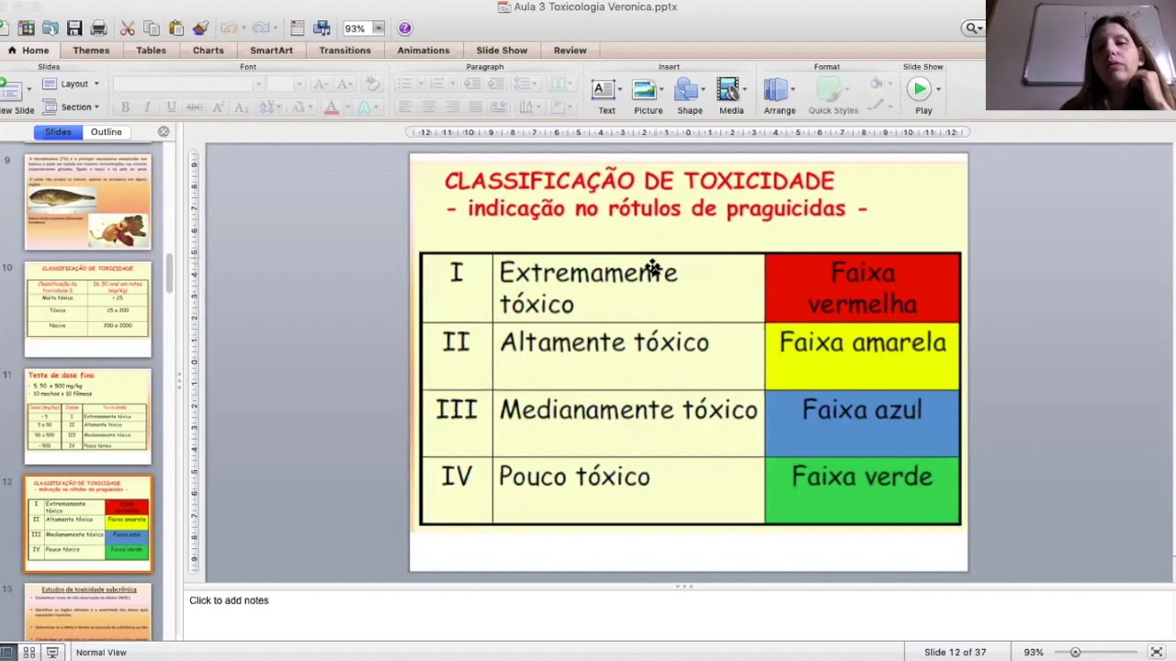Switch to Slides pane view
1176x661 pixels.
(58, 132)
